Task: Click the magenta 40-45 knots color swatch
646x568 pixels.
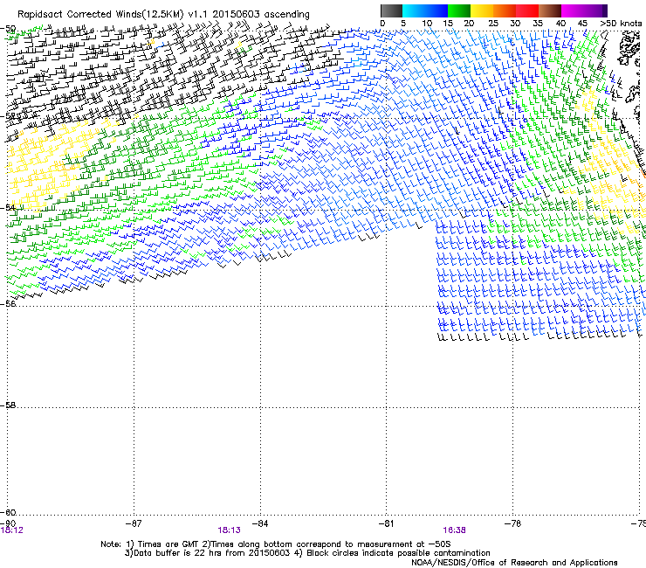Action: point(573,10)
